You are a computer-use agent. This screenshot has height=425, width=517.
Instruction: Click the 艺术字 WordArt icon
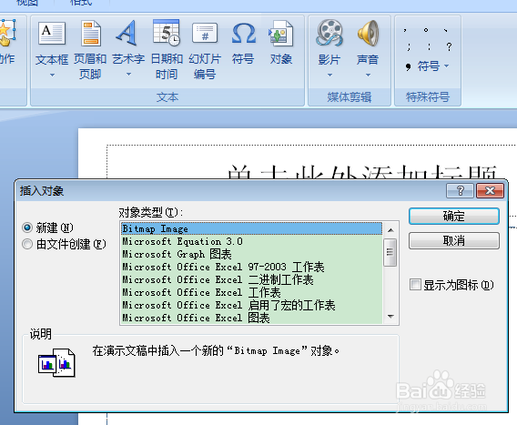tap(127, 33)
